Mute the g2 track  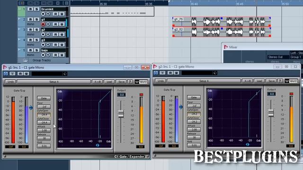[x=30, y=29]
